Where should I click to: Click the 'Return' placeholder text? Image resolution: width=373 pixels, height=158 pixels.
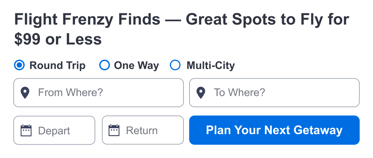pyautogui.click(x=142, y=130)
